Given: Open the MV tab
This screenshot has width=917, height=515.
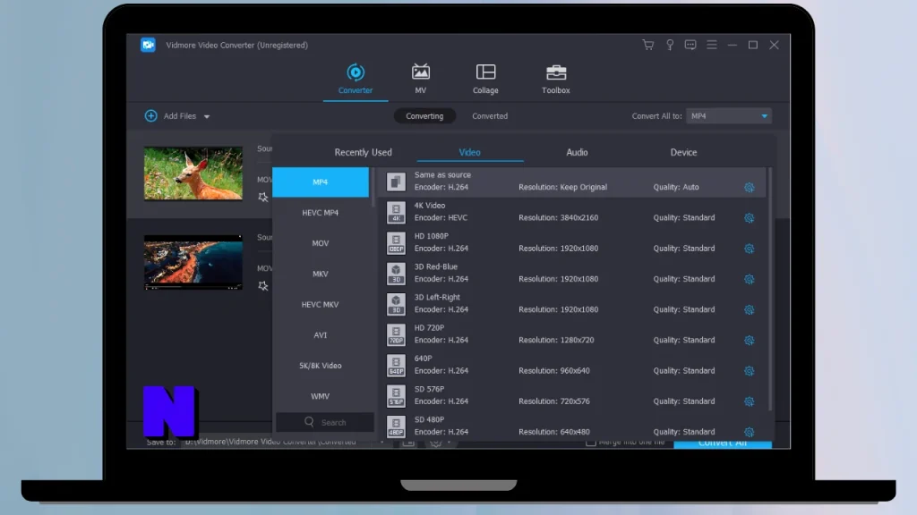Looking at the screenshot, I should [421, 80].
